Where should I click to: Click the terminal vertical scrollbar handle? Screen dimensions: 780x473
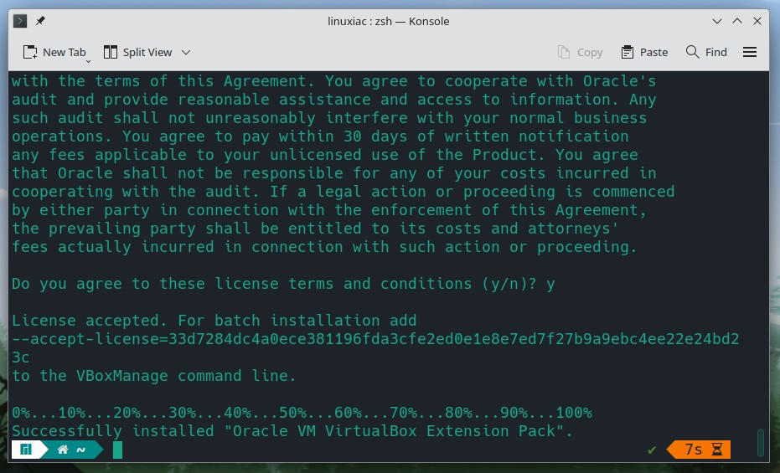pyautogui.click(x=760, y=442)
